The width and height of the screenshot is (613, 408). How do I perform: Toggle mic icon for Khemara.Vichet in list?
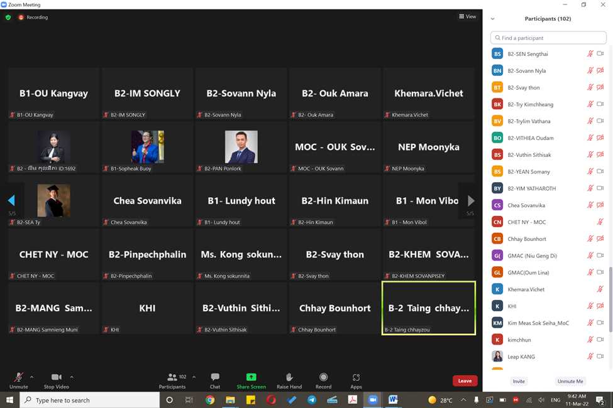(x=600, y=289)
